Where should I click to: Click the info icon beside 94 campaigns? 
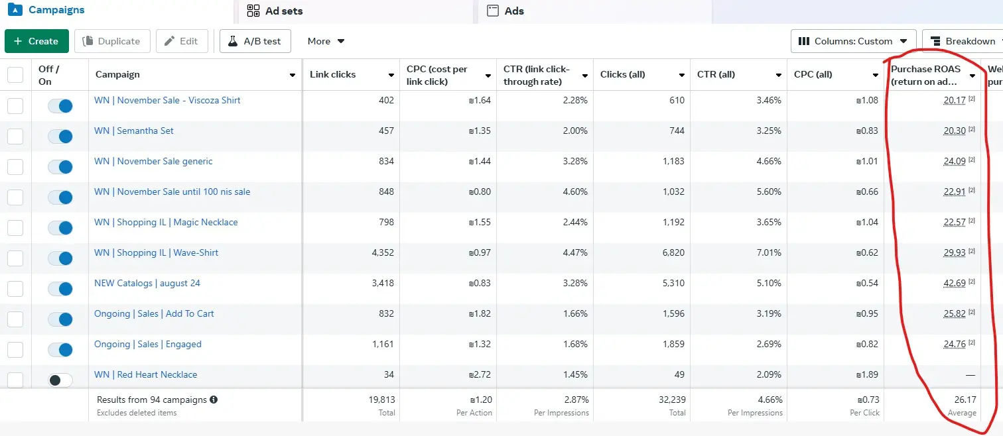click(x=214, y=400)
